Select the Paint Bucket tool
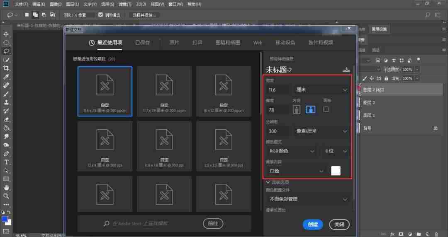The image size is (448, 237). (x=6, y=128)
